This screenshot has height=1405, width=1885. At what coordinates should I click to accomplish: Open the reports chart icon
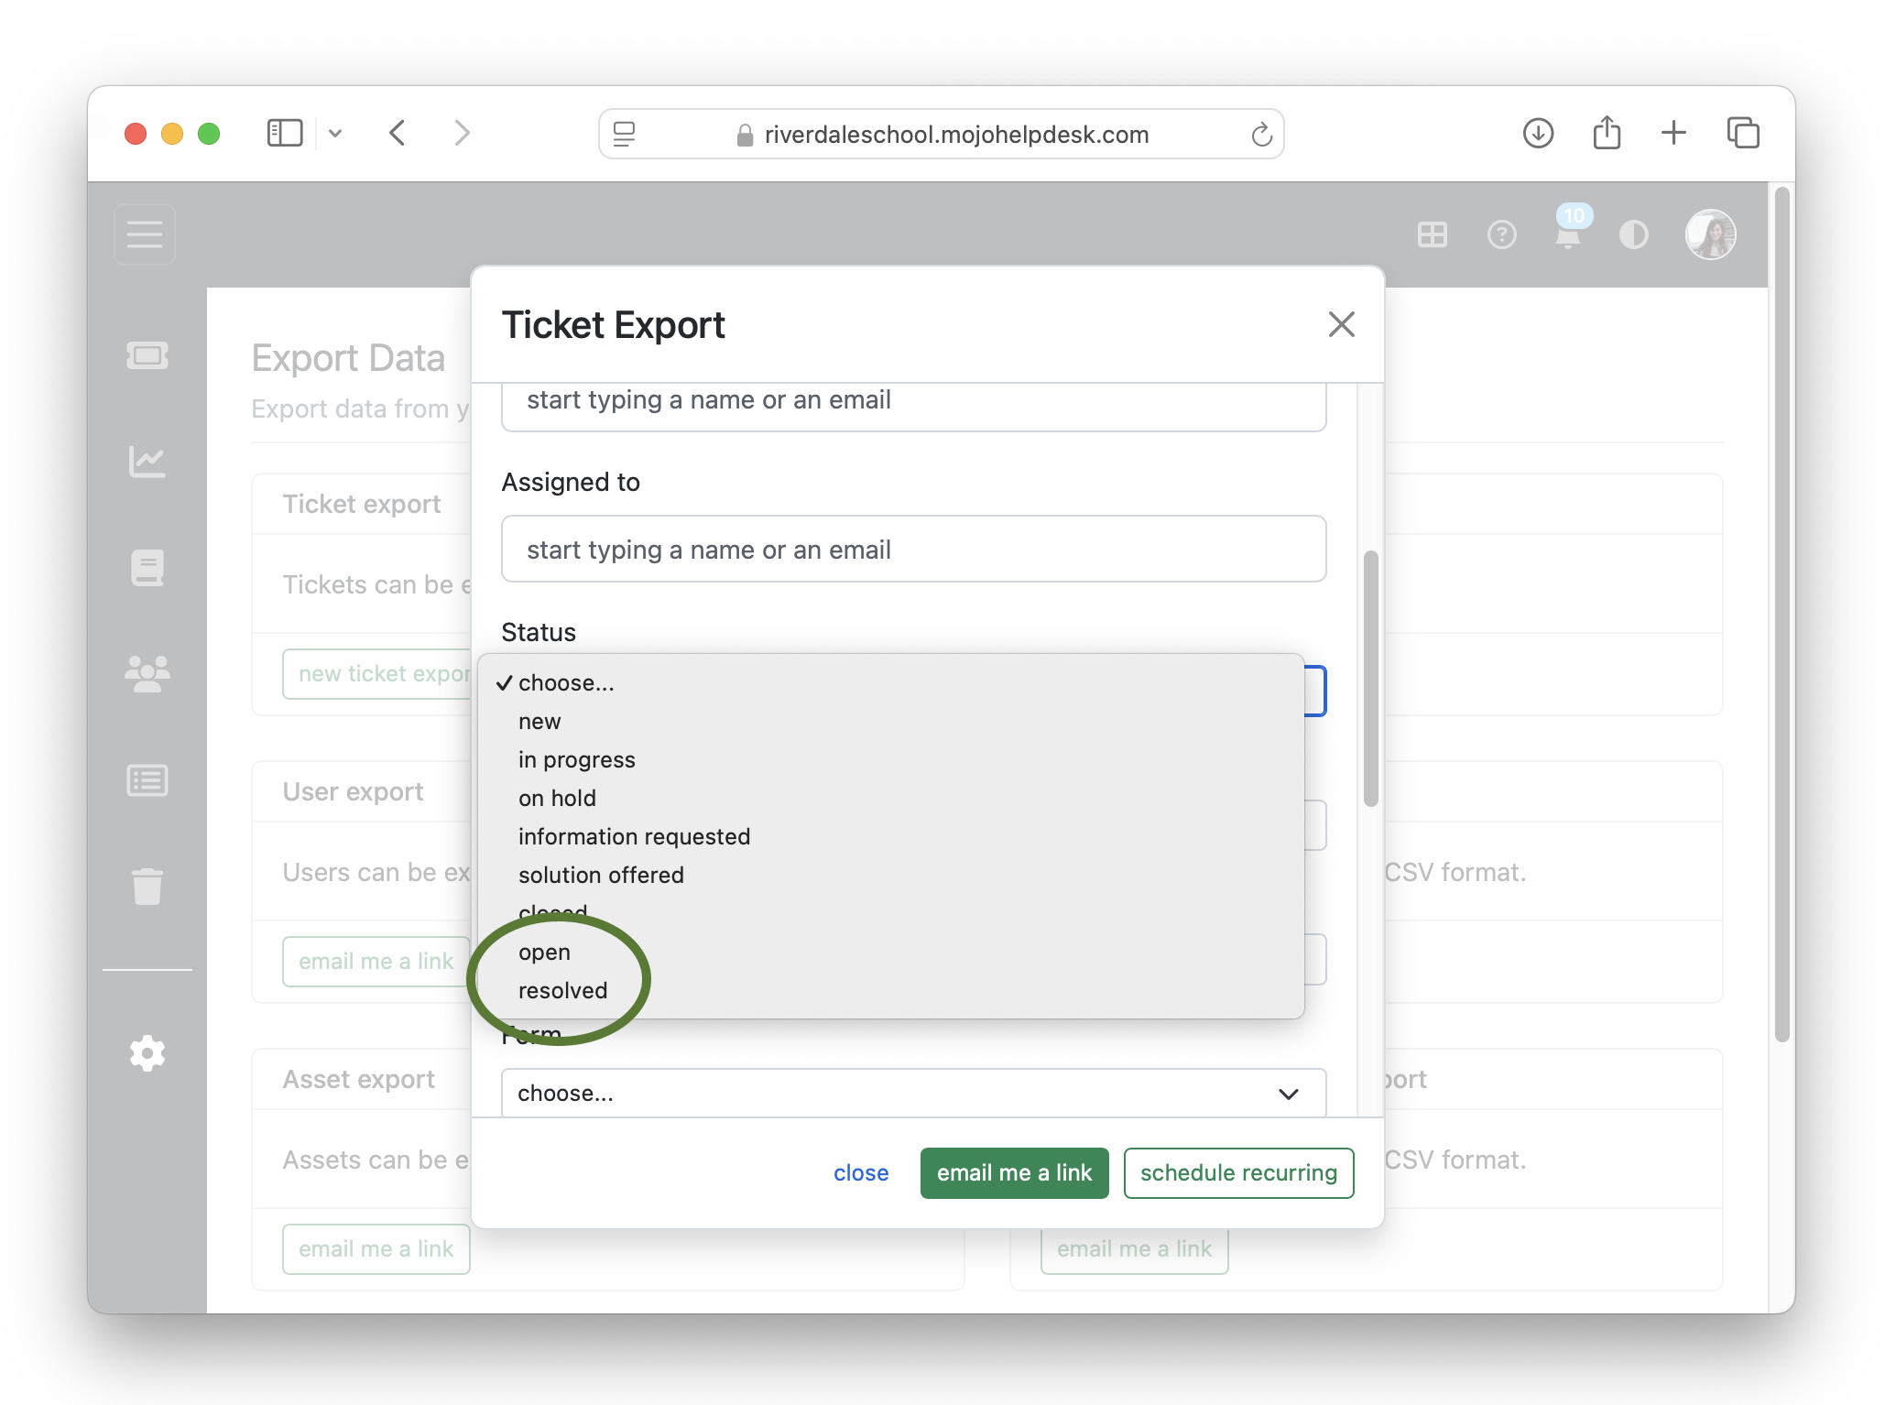(147, 462)
